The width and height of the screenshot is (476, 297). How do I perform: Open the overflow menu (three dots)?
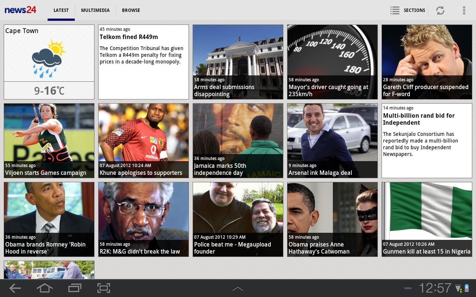[x=464, y=10]
